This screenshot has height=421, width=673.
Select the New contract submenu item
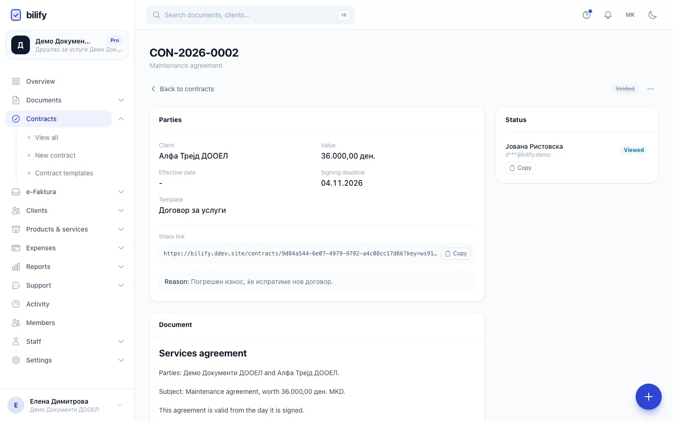[55, 155]
